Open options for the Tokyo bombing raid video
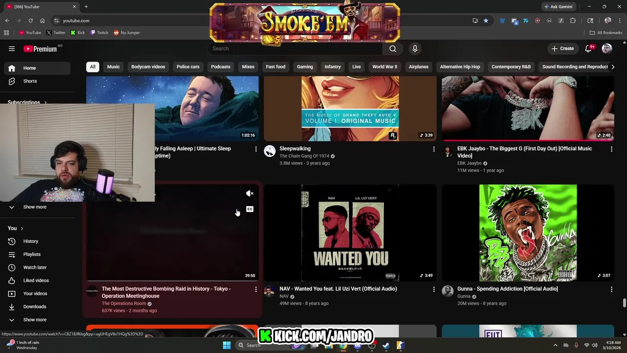The height and width of the screenshot is (353, 627). click(256, 289)
